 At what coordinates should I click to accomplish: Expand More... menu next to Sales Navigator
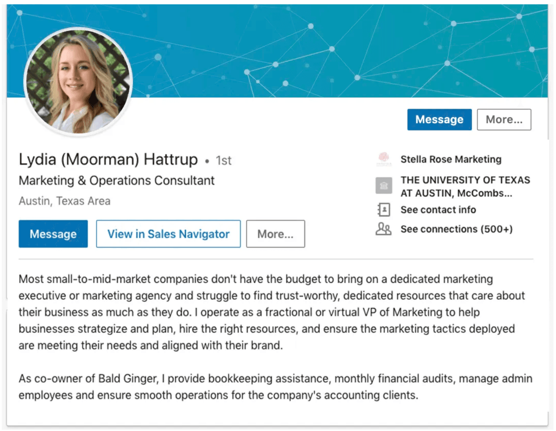tap(275, 234)
